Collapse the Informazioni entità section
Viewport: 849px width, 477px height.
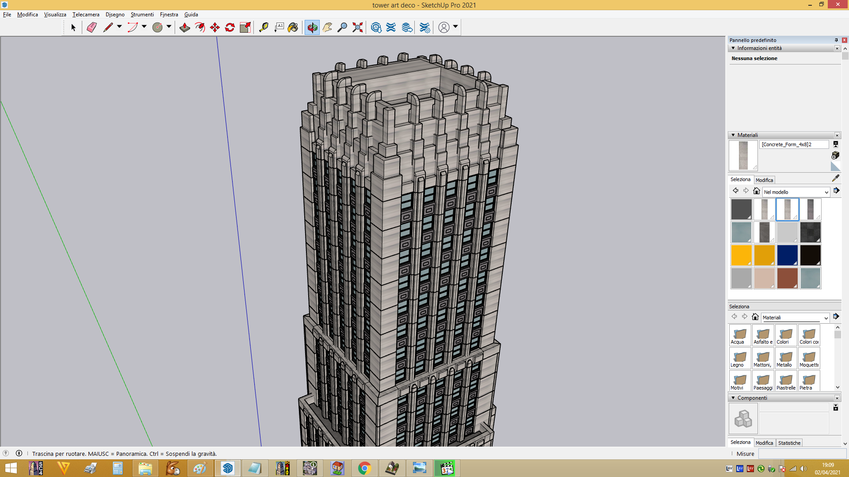733,48
